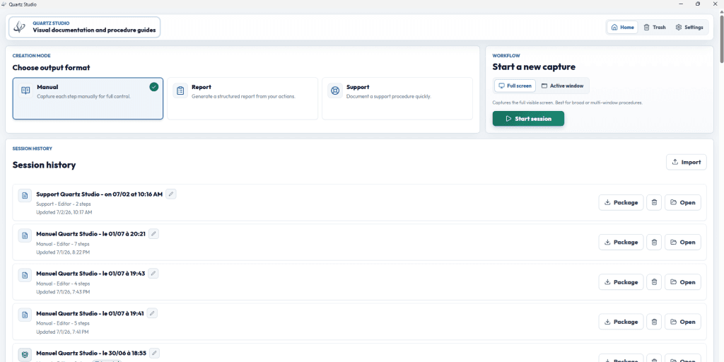Screen dimensions: 724x362
Task: Open the Settings tab
Action: pyautogui.click(x=689, y=28)
